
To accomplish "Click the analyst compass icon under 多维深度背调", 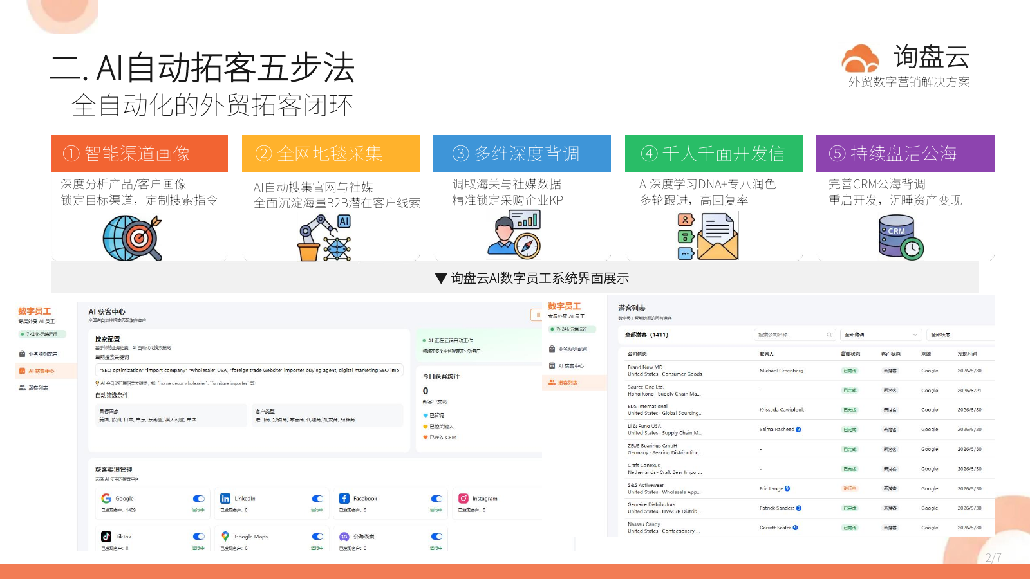I will (x=514, y=234).
